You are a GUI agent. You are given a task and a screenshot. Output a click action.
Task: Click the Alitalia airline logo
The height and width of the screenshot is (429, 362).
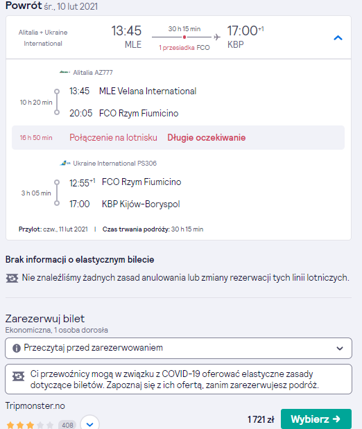(64, 72)
